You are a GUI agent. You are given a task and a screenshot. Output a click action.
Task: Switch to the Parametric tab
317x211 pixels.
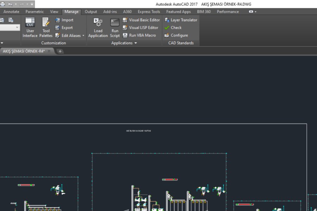coord(35,12)
